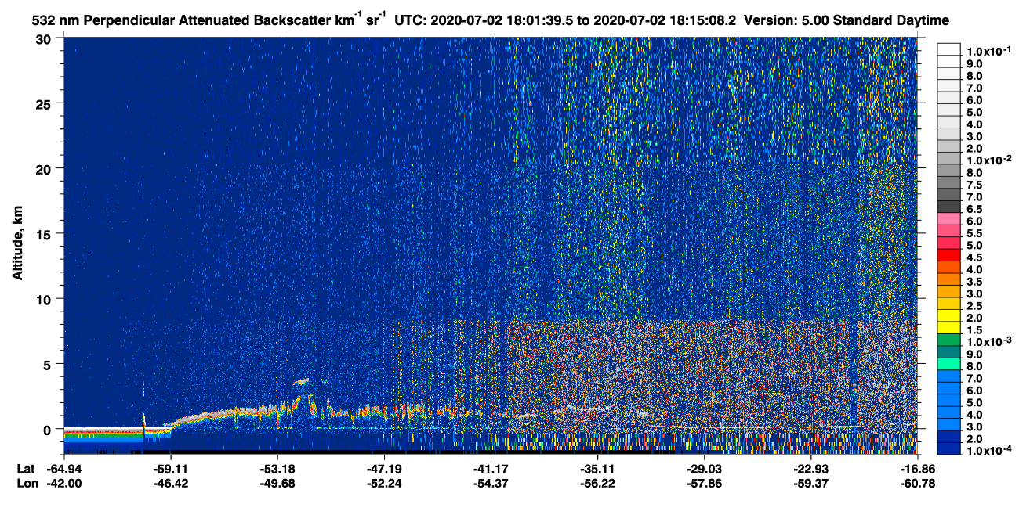Click longitude value -52.24

[384, 483]
